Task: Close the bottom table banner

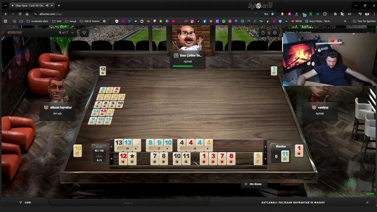Action: coord(367,203)
